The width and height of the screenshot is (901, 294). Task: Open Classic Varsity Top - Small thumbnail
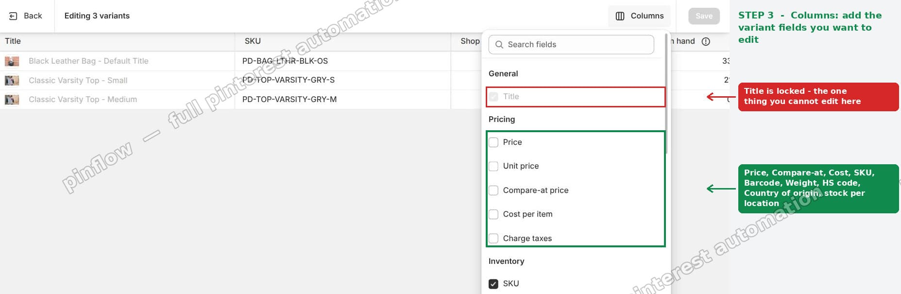[12, 80]
